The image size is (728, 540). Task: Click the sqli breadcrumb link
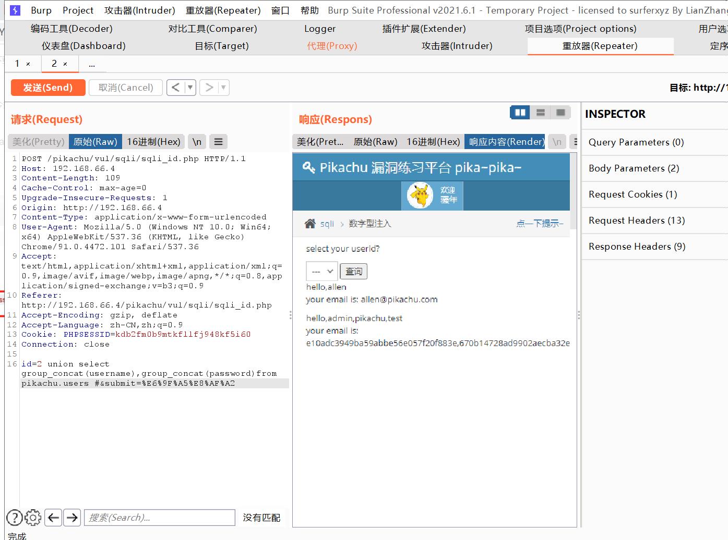(x=327, y=224)
